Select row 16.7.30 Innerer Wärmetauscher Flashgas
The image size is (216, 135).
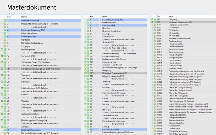[183, 104]
